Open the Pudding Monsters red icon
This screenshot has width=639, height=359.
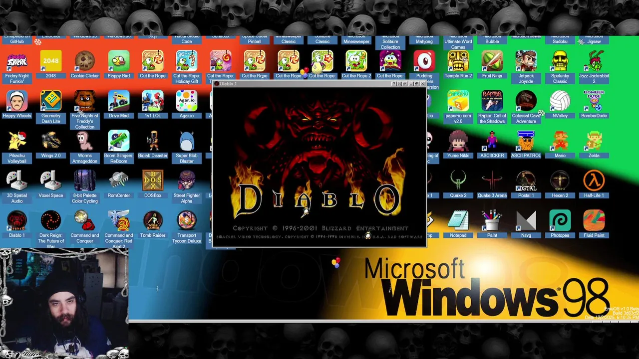(x=424, y=61)
